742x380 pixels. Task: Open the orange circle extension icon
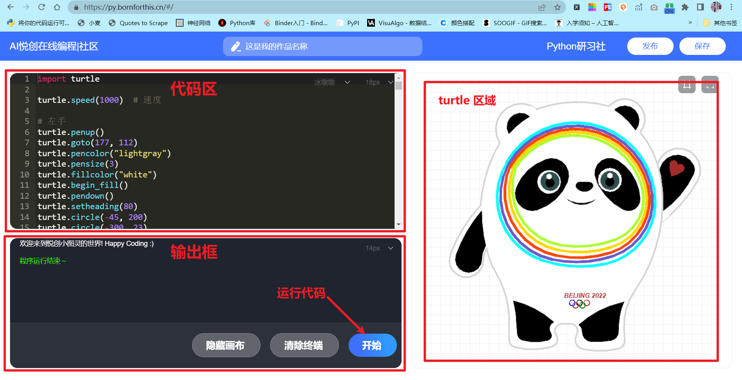[x=623, y=7]
